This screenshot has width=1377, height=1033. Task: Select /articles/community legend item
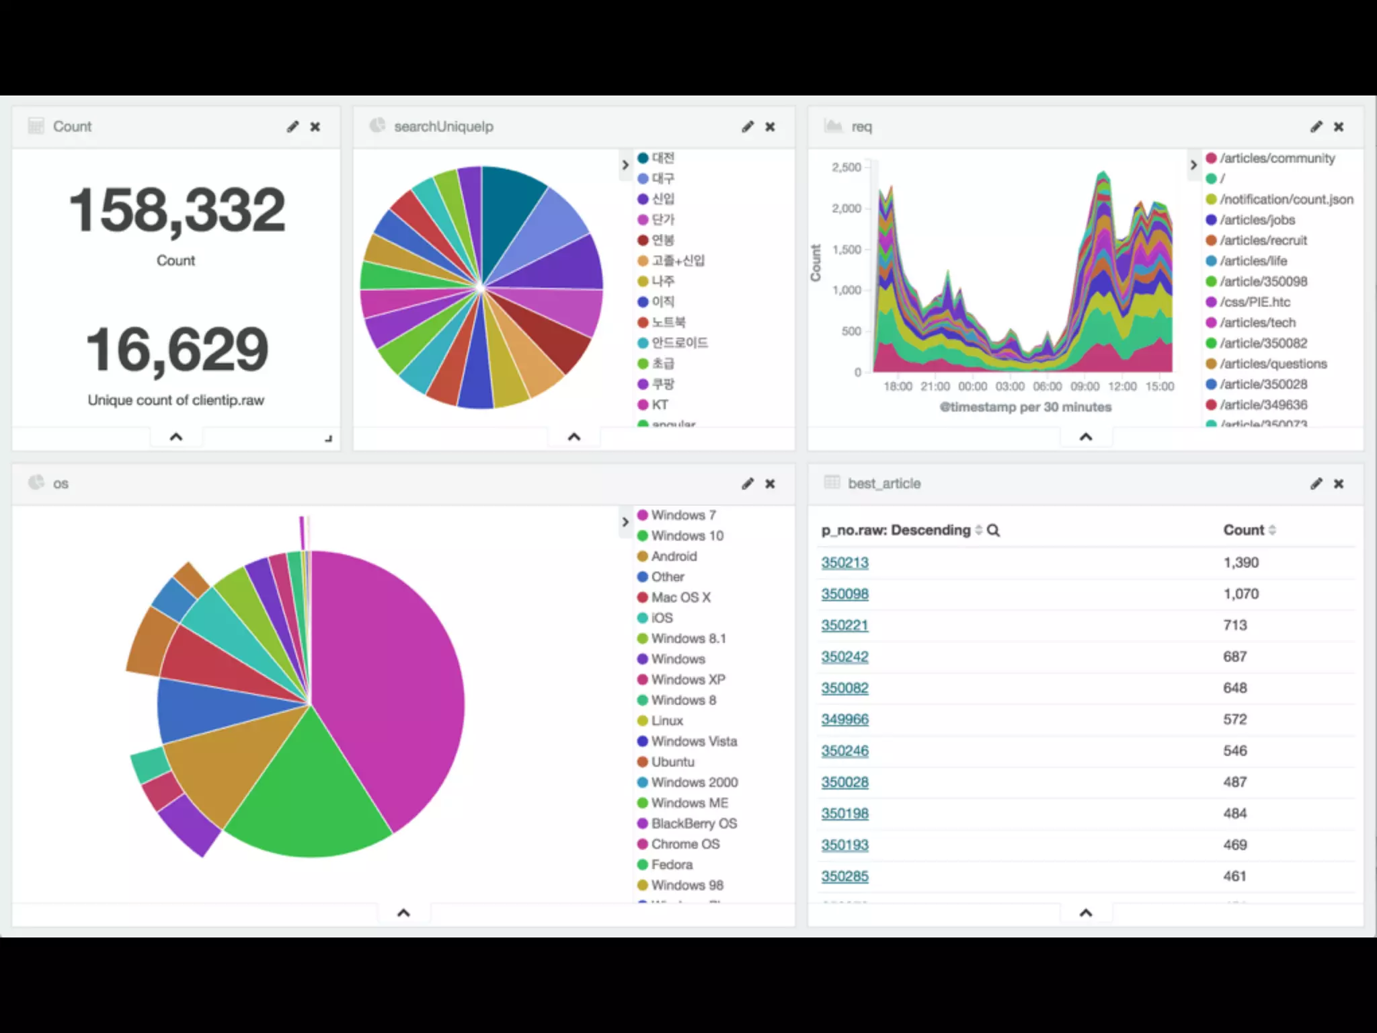coord(1277,158)
